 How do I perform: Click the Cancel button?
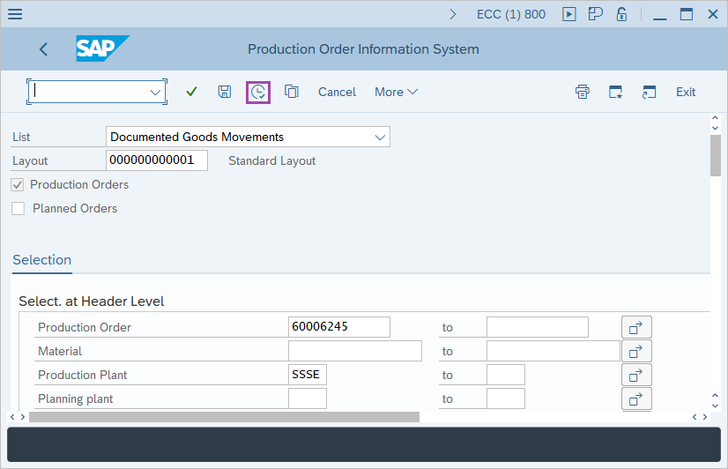click(337, 92)
